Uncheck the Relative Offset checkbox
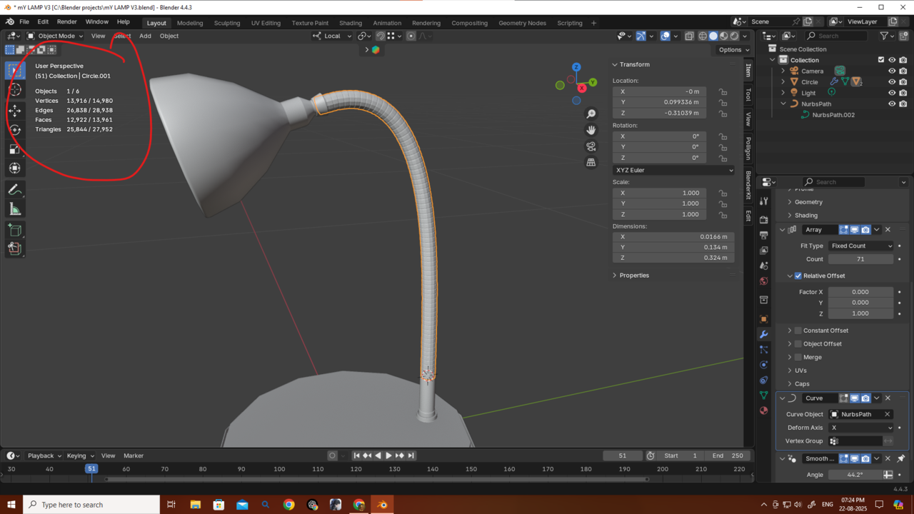 798,276
